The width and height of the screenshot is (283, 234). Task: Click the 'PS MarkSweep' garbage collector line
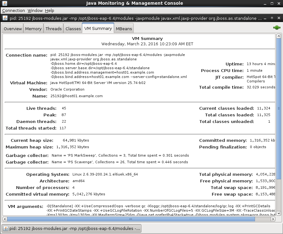click(x=120, y=155)
